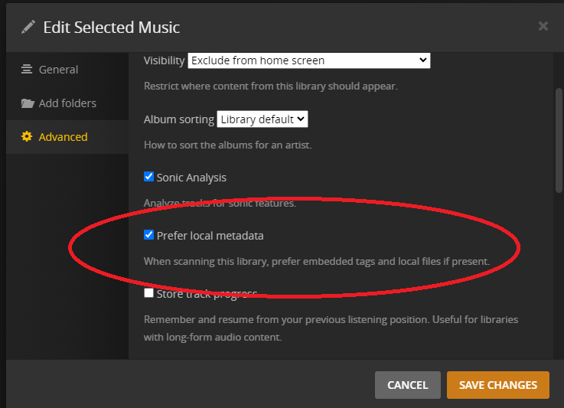The height and width of the screenshot is (408, 564).
Task: Click the Edit Selected Music title text
Action: pyautogui.click(x=111, y=28)
